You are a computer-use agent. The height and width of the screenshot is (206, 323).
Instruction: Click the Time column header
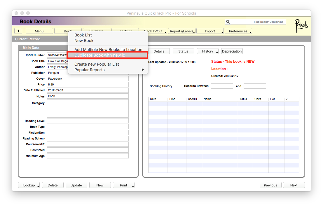(177, 99)
